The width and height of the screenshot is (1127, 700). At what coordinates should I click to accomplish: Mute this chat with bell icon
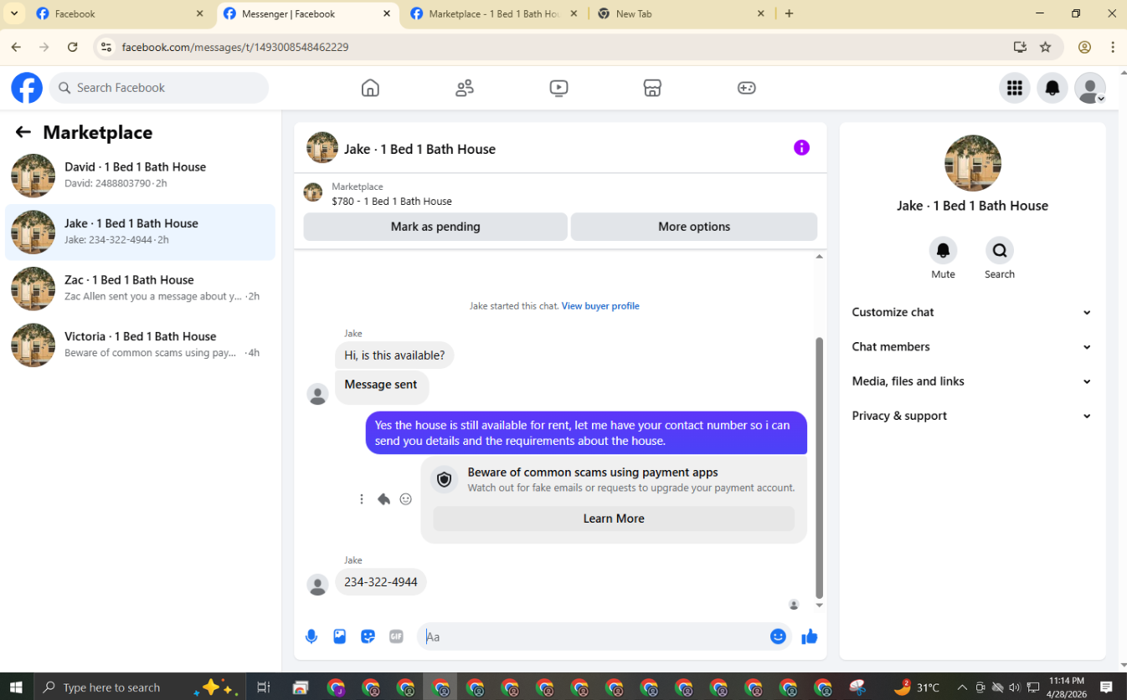[x=943, y=250]
